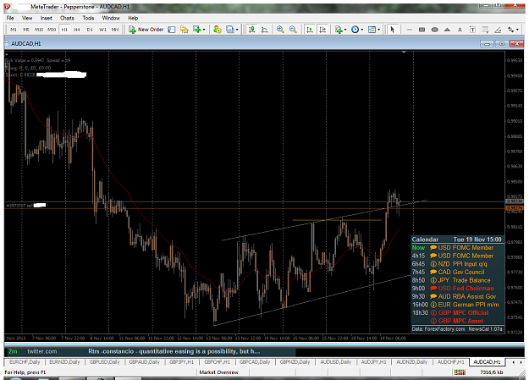Viewport: 529px width, 380px height.
Task: Select the ellipse drawing tool
Action: (x=434, y=30)
